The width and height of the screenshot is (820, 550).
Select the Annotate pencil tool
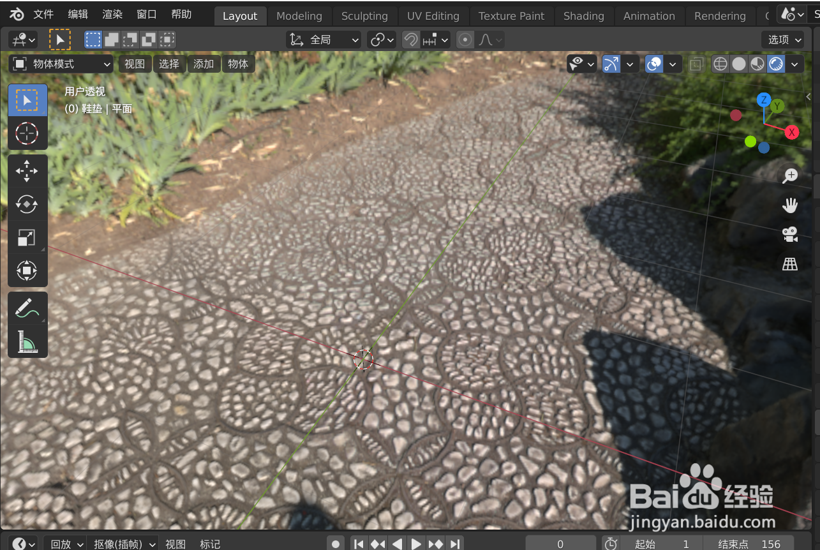click(27, 308)
